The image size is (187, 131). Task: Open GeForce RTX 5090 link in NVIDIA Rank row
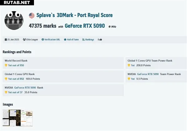25,88
